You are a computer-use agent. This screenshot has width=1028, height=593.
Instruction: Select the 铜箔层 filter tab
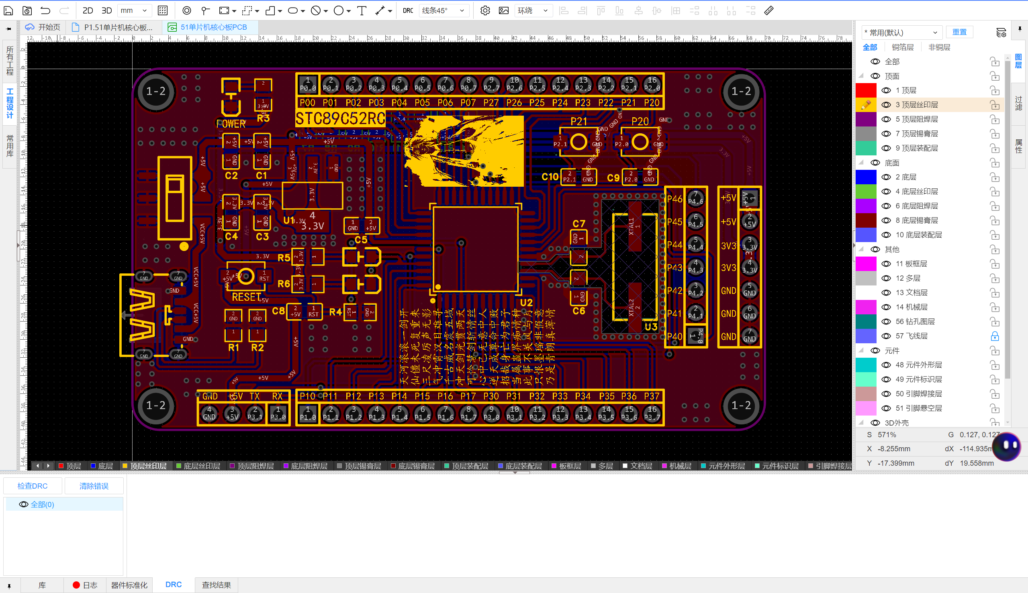(903, 47)
